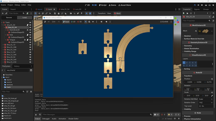Enable the Top Level checkbox
216x121 pixels.
[x=200, y=106]
